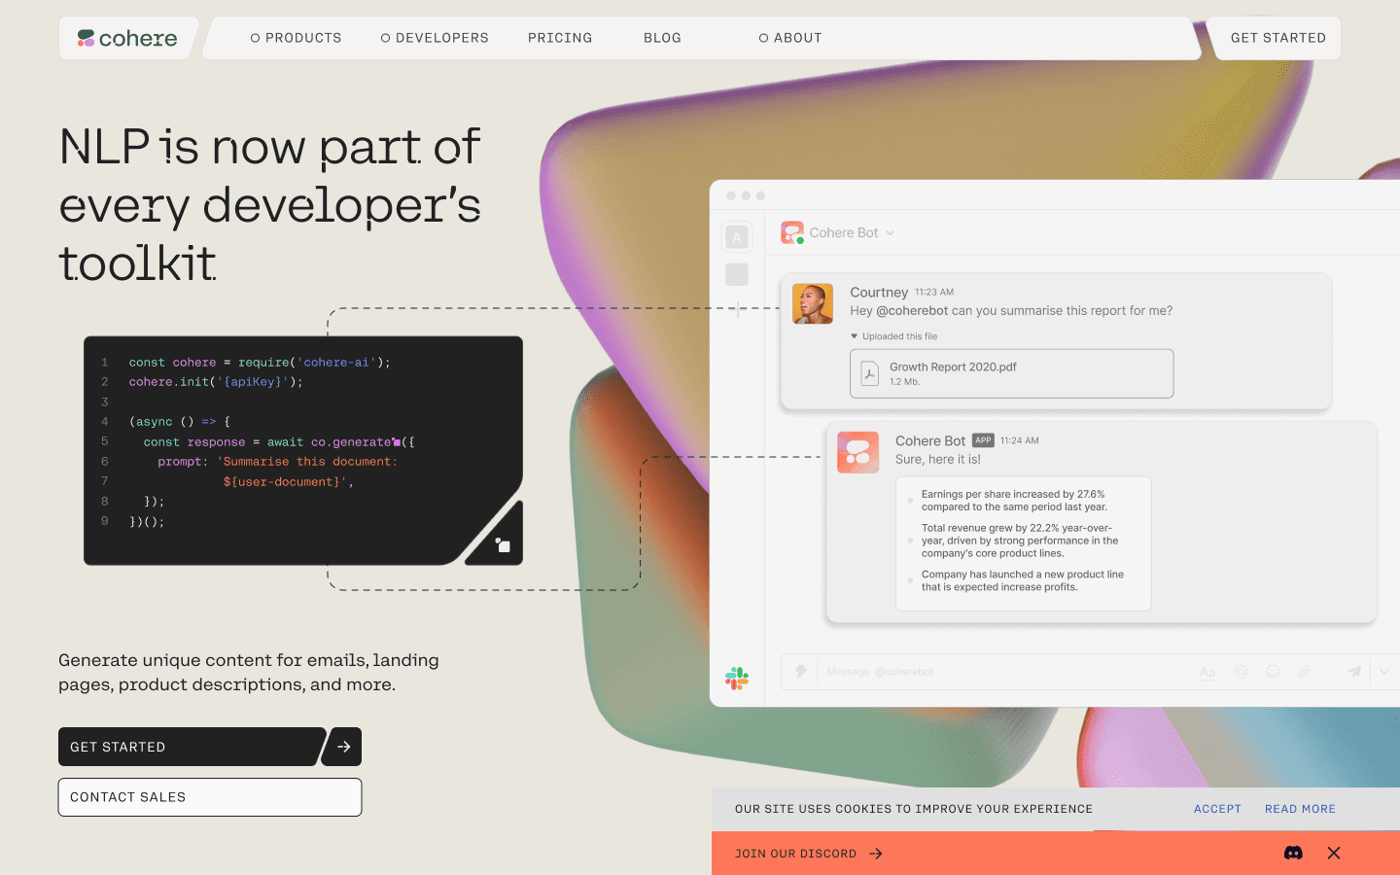Click Join Our Discord link

coord(795,854)
